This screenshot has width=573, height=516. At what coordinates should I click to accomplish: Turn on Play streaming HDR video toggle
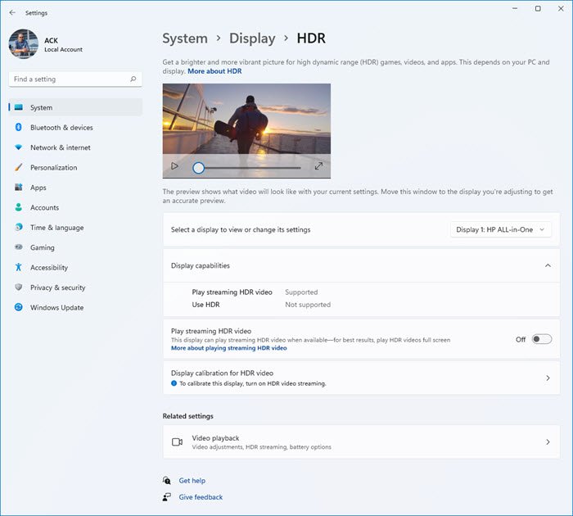[x=541, y=339]
